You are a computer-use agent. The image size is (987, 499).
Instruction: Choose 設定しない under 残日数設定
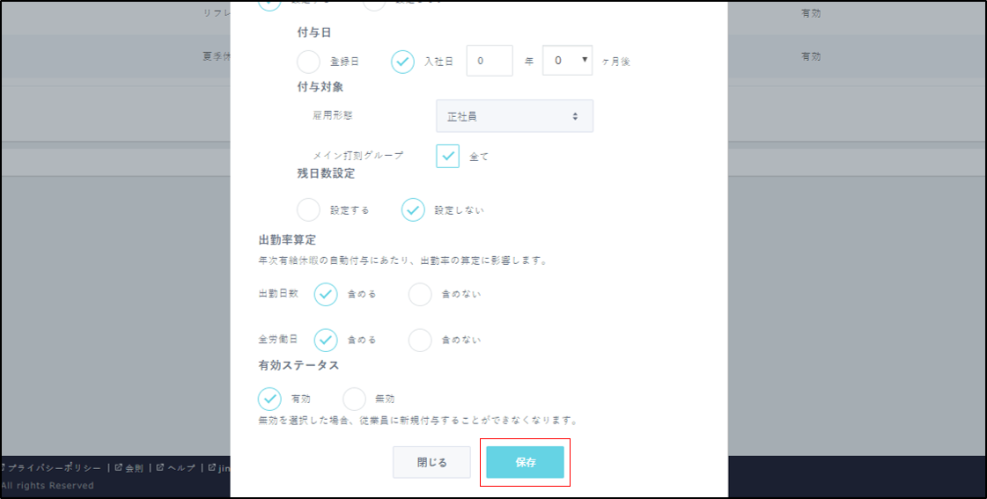(x=413, y=209)
